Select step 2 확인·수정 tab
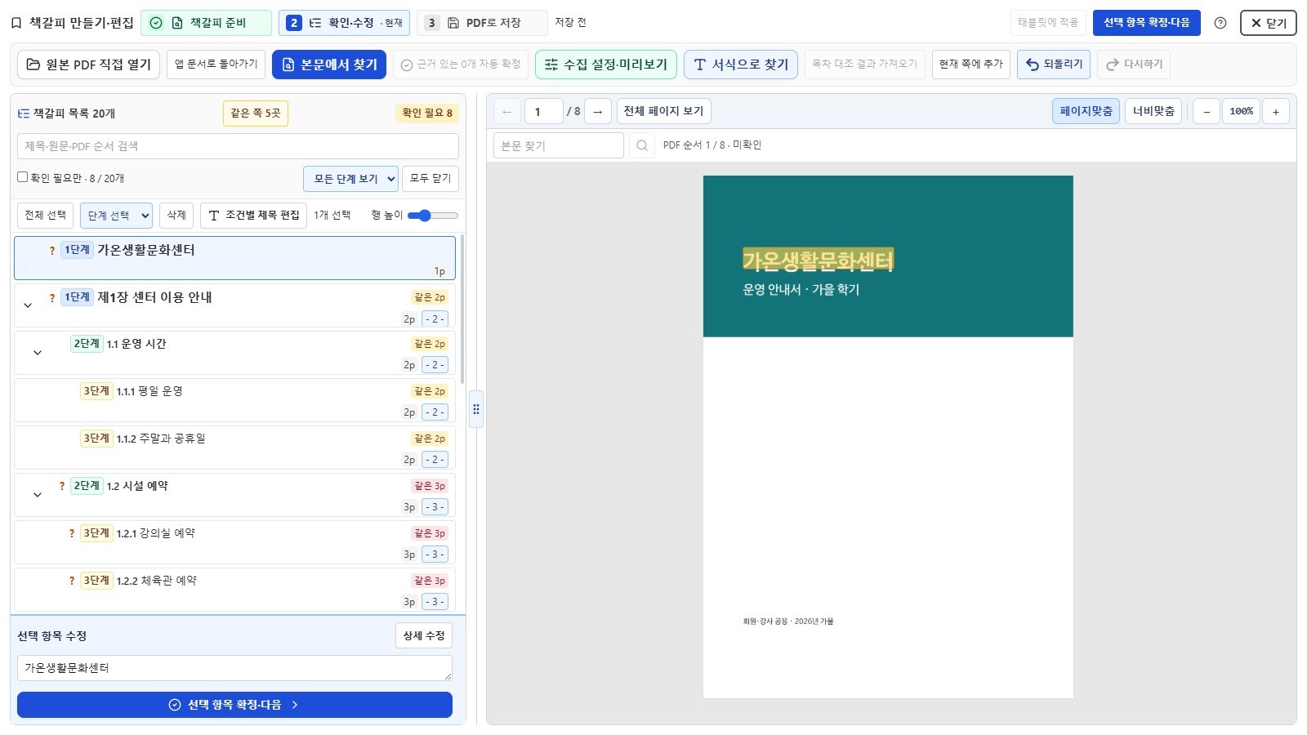 tap(344, 23)
